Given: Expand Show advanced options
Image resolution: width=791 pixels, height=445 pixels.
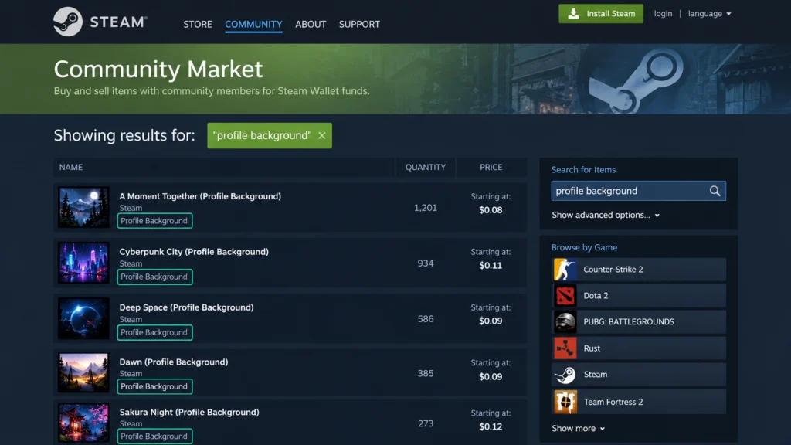Looking at the screenshot, I should tap(606, 215).
